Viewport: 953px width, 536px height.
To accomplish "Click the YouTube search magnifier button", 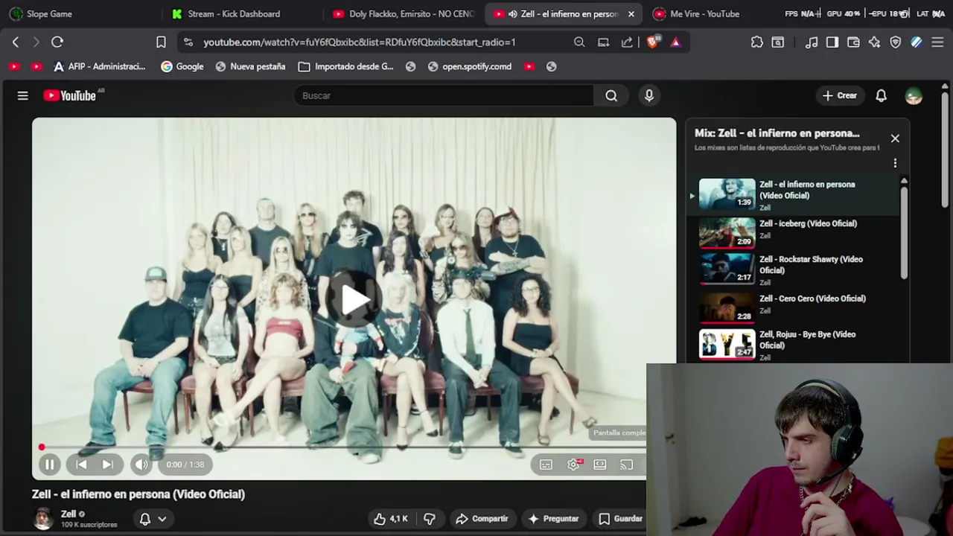I will click(611, 95).
